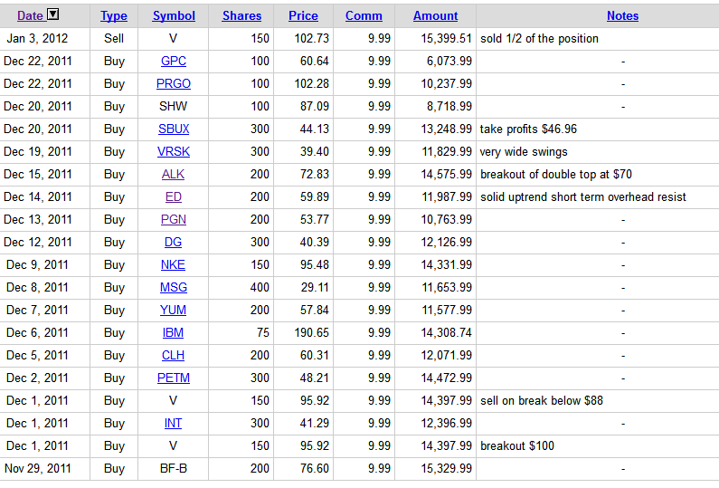The image size is (719, 488).
Task: Sort table by Comm column header
Action: [x=364, y=16]
